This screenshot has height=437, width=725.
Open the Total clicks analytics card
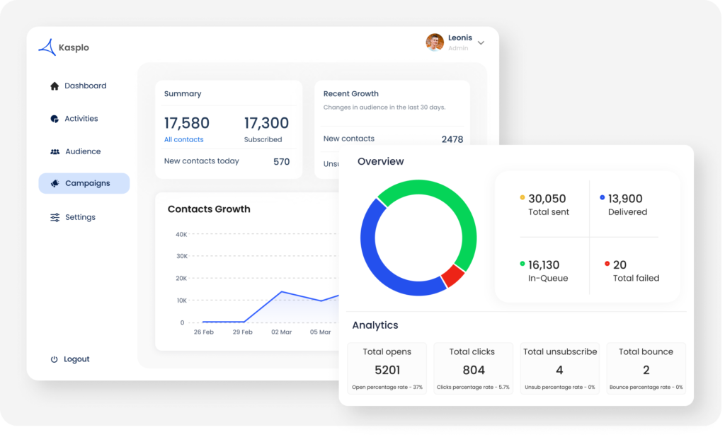click(472, 368)
